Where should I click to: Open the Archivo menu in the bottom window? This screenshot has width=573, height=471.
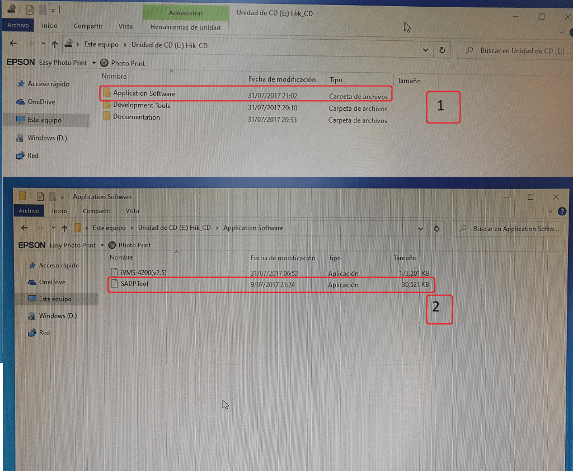tap(29, 211)
